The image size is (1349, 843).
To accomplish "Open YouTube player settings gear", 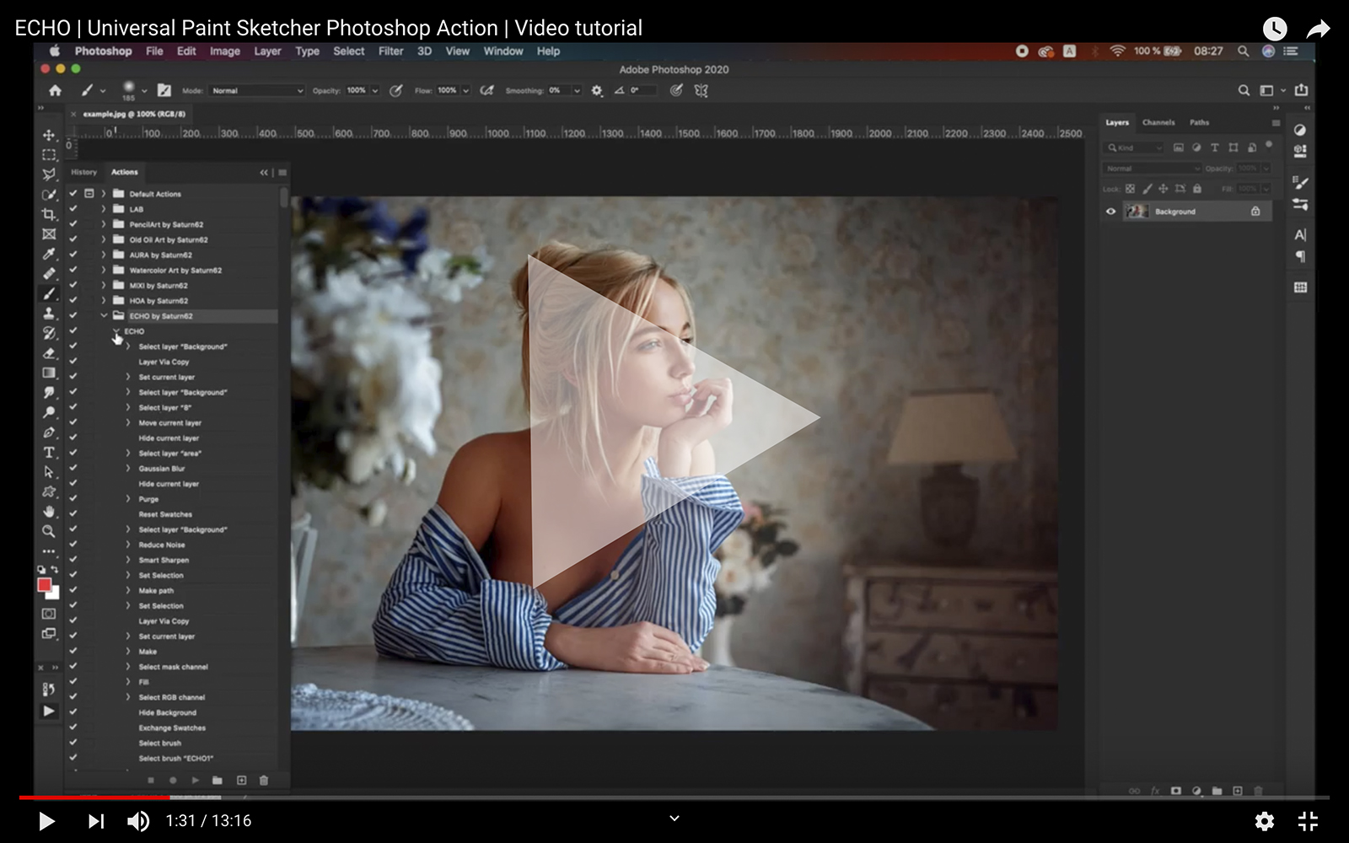I will tap(1264, 821).
